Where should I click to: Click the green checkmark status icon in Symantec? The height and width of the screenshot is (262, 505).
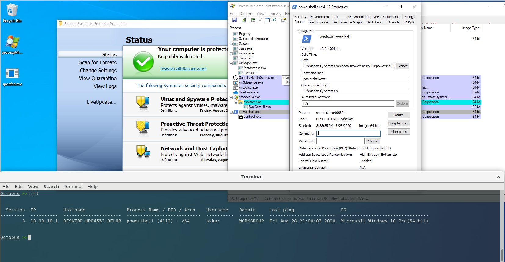[143, 61]
